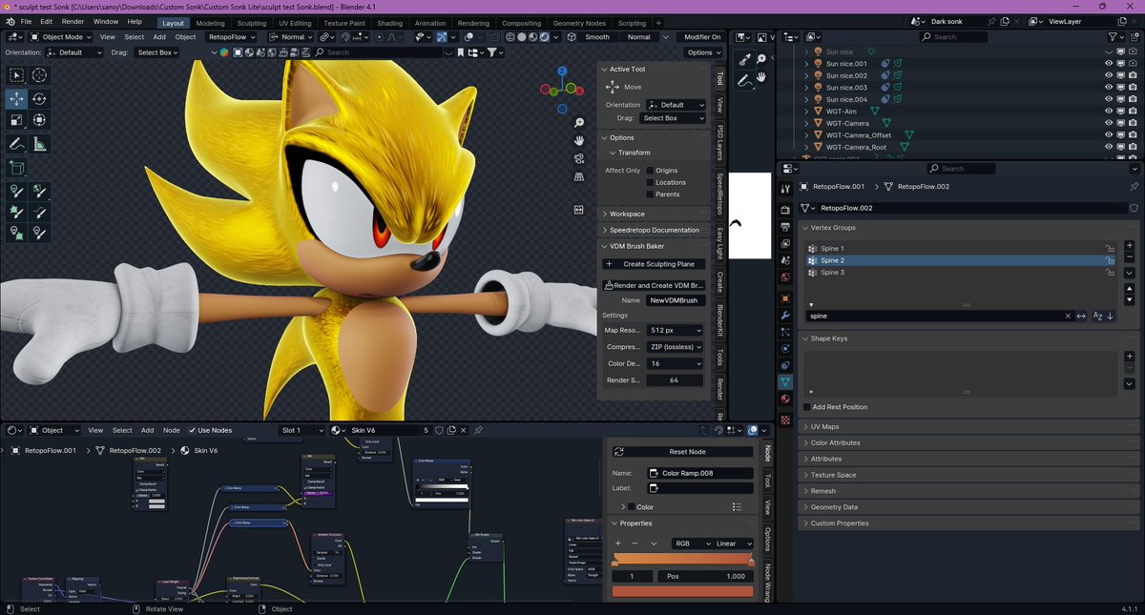Open the RetopoFlow header menu button
The image size is (1145, 615).
[232, 37]
